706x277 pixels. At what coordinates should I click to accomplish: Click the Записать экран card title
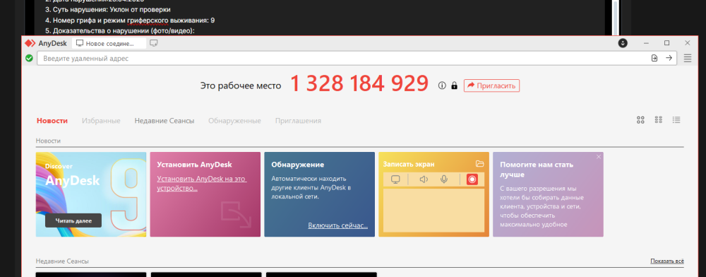click(x=408, y=165)
